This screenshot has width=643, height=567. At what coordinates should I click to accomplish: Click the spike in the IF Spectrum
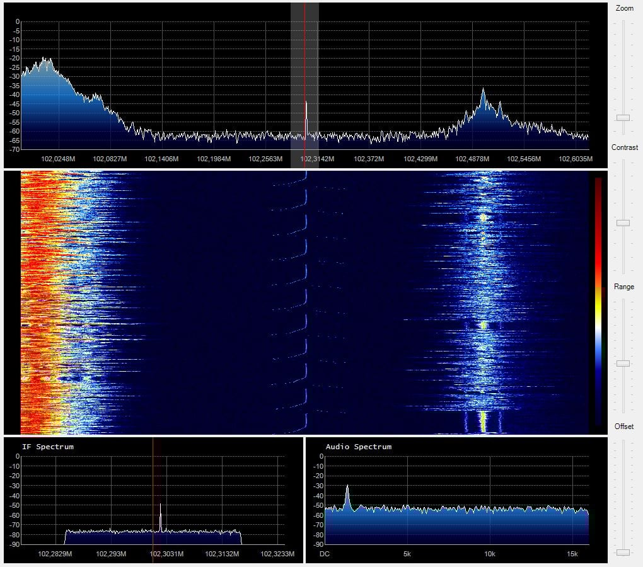click(x=160, y=517)
